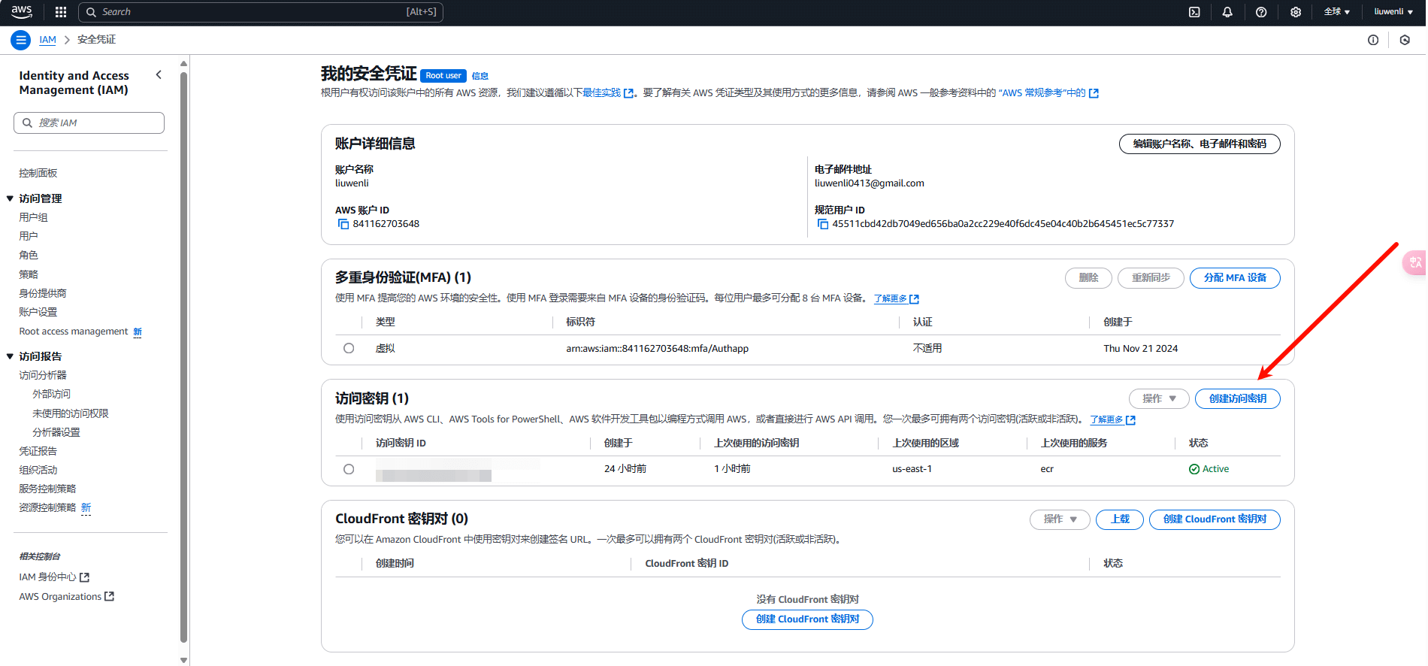Click top-right 创建 CloudFront 密钥对 button

[1215, 519]
